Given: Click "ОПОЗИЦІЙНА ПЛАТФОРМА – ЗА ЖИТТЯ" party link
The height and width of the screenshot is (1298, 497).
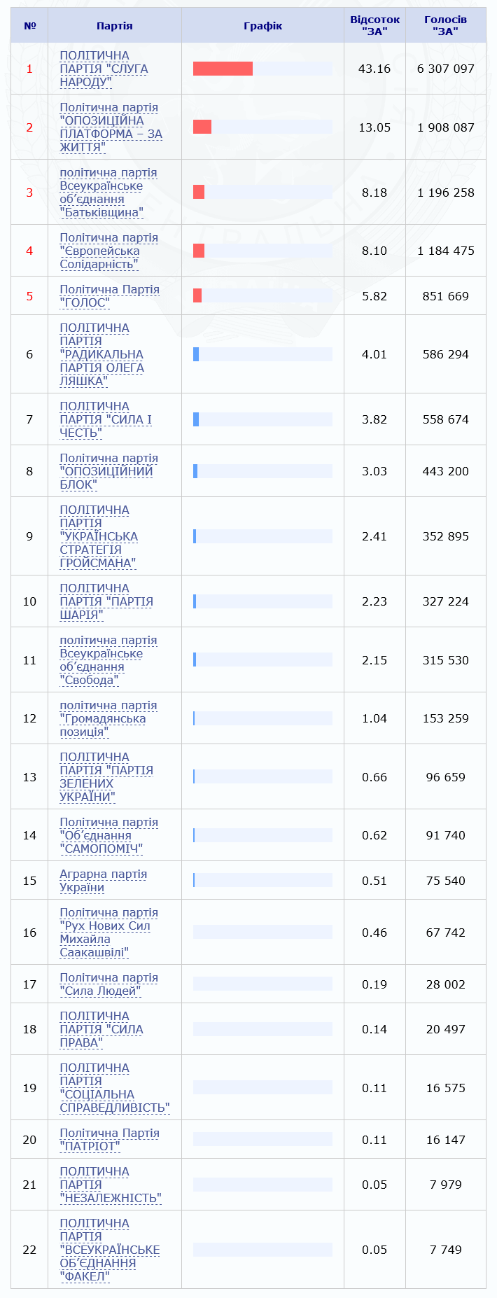Looking at the screenshot, I should (x=111, y=127).
